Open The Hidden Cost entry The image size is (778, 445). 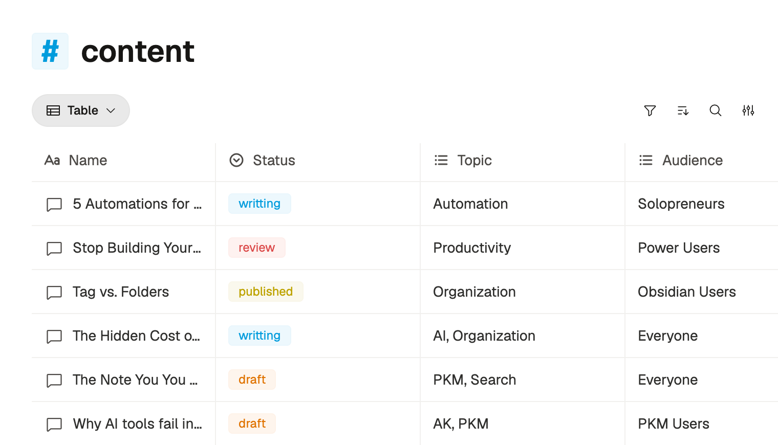pos(136,336)
